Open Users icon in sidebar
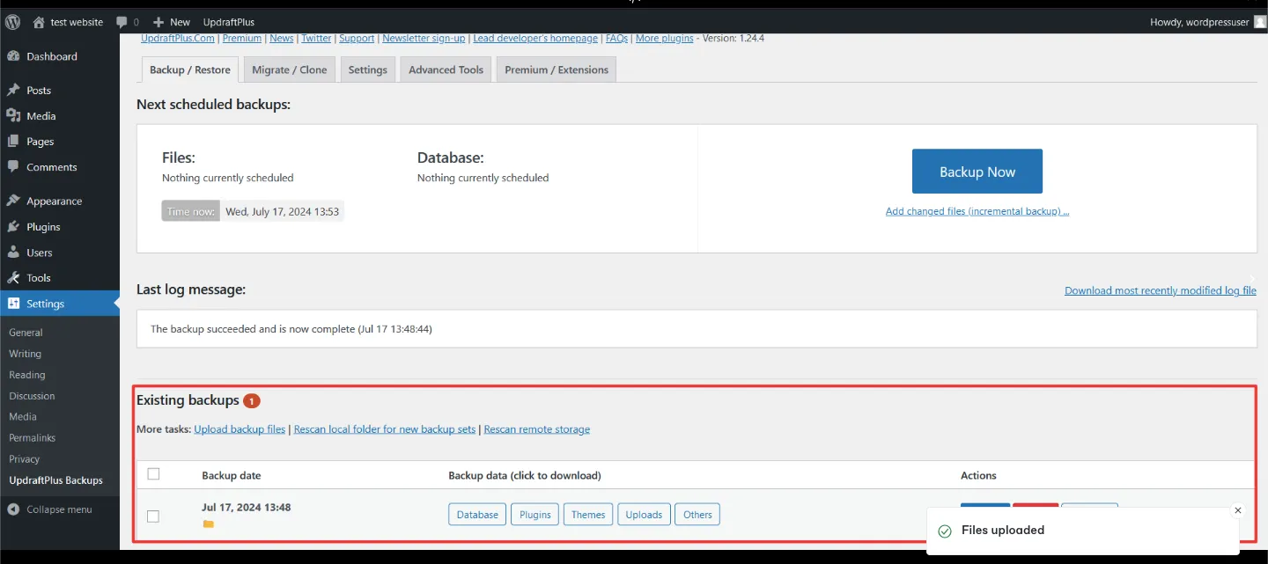This screenshot has width=1268, height=564. pyautogui.click(x=13, y=253)
